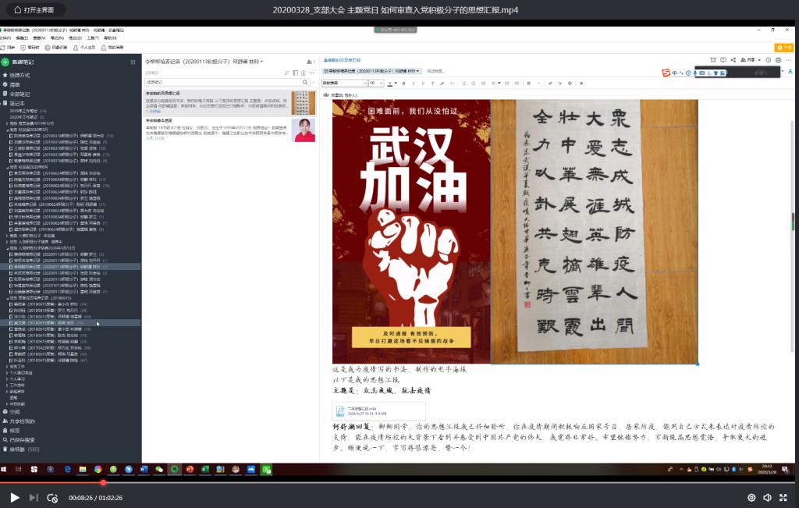
Task: Click the sync icon in Evernote toolbar
Action: pyautogui.click(x=6, y=48)
